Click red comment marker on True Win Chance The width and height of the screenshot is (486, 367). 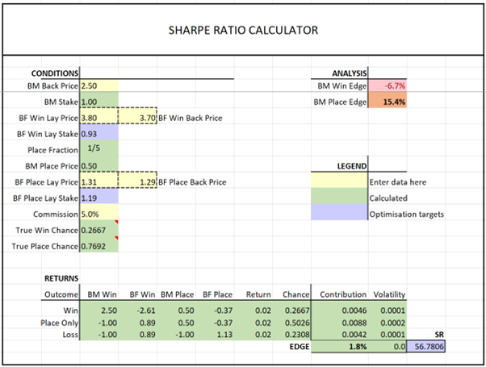pyautogui.click(x=116, y=222)
